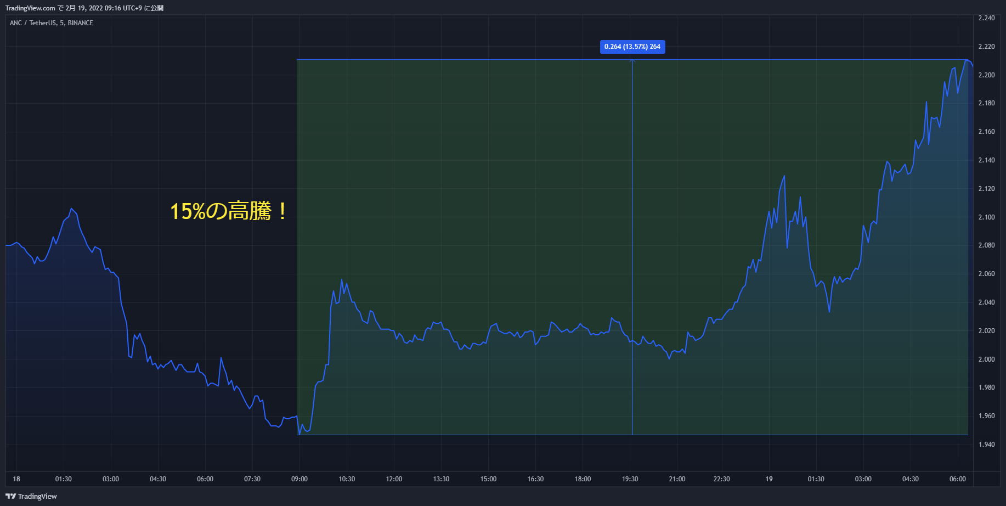This screenshot has height=506, width=1006.
Task: Click price axis label 2.180
Action: point(986,103)
